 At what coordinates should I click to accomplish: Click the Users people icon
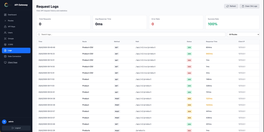(x=5, y=33)
